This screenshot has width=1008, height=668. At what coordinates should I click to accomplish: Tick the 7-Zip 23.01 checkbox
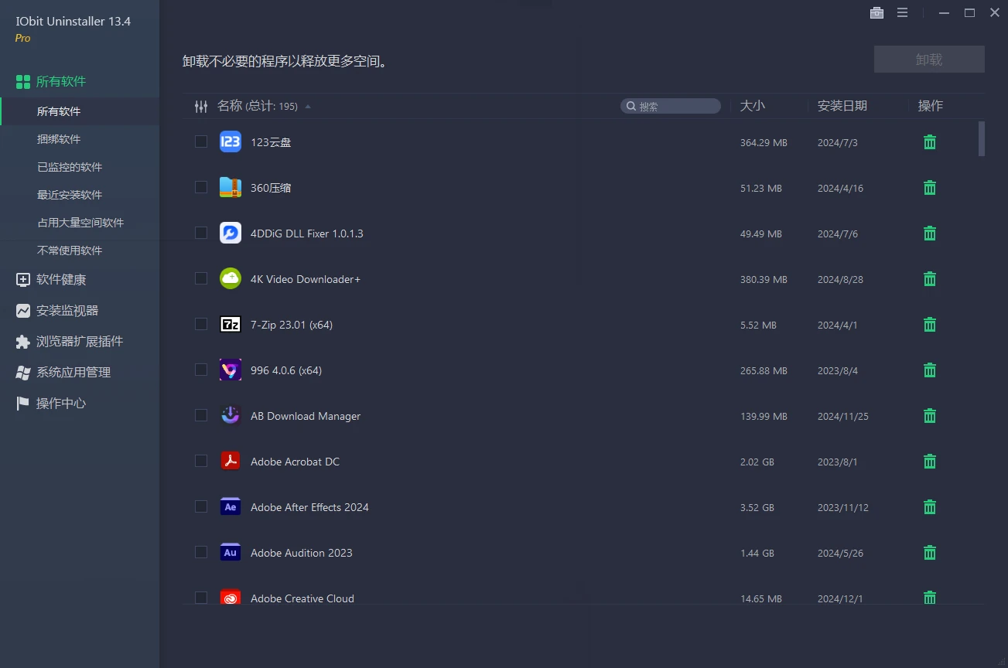(201, 324)
